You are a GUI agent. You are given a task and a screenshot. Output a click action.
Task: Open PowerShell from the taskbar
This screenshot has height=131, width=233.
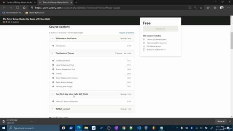pyautogui.click(x=71, y=128)
